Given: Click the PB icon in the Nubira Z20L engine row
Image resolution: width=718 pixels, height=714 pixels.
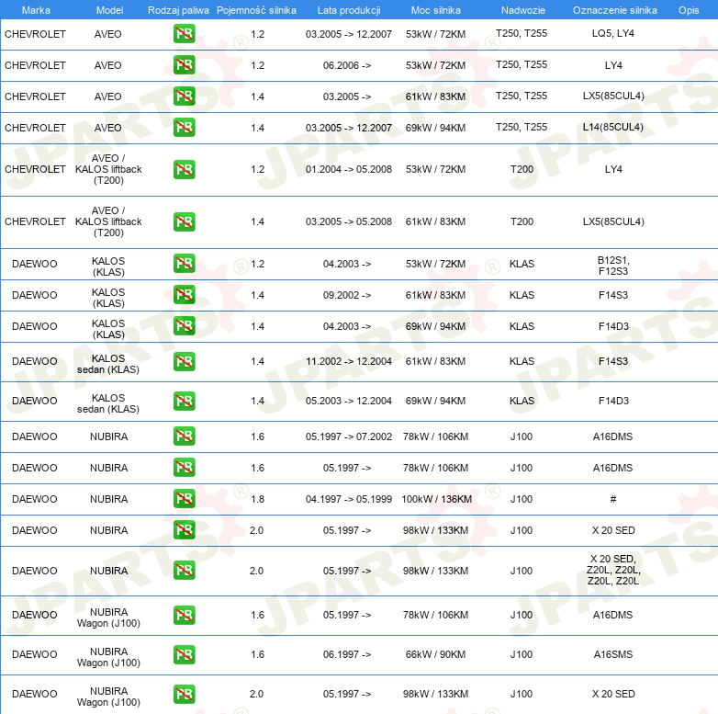Looking at the screenshot, I should (184, 571).
